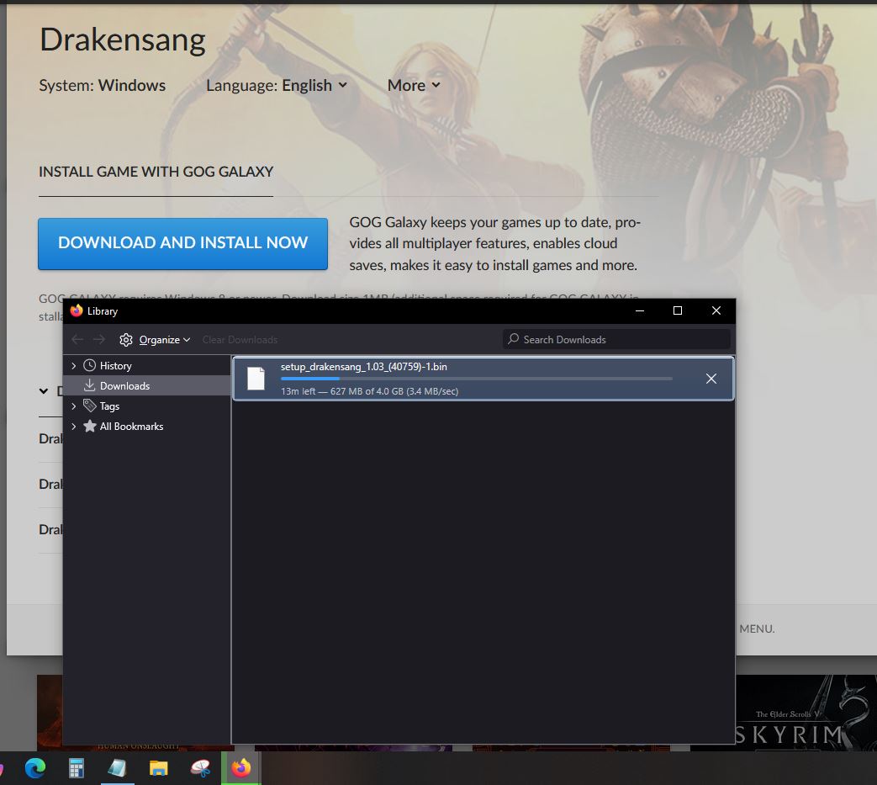Screen dimensions: 877x785
Task: Expand the All Bookmarks node
Action: pos(74,427)
